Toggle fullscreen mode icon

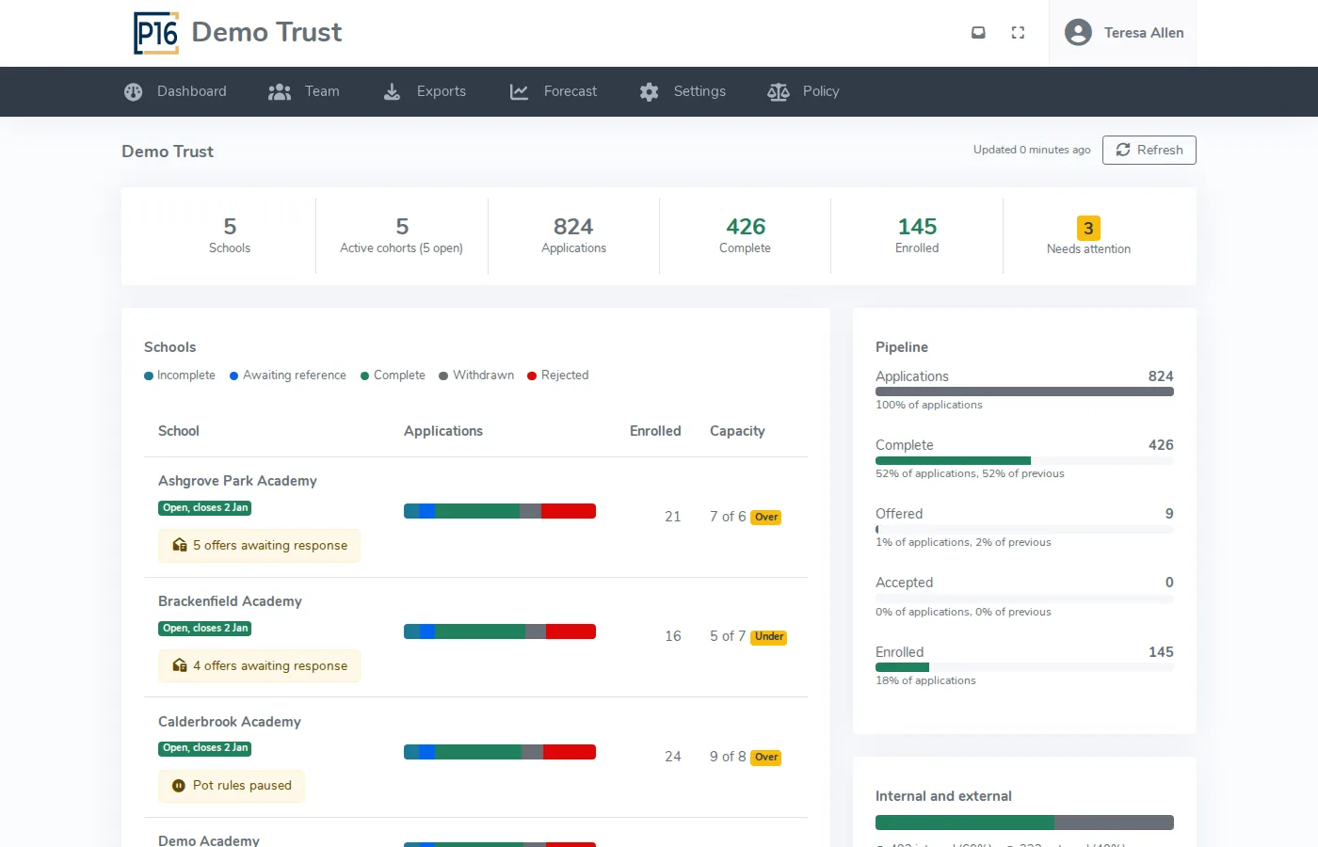1018,32
